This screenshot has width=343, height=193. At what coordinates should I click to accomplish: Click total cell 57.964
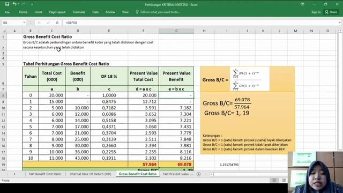click(144, 165)
